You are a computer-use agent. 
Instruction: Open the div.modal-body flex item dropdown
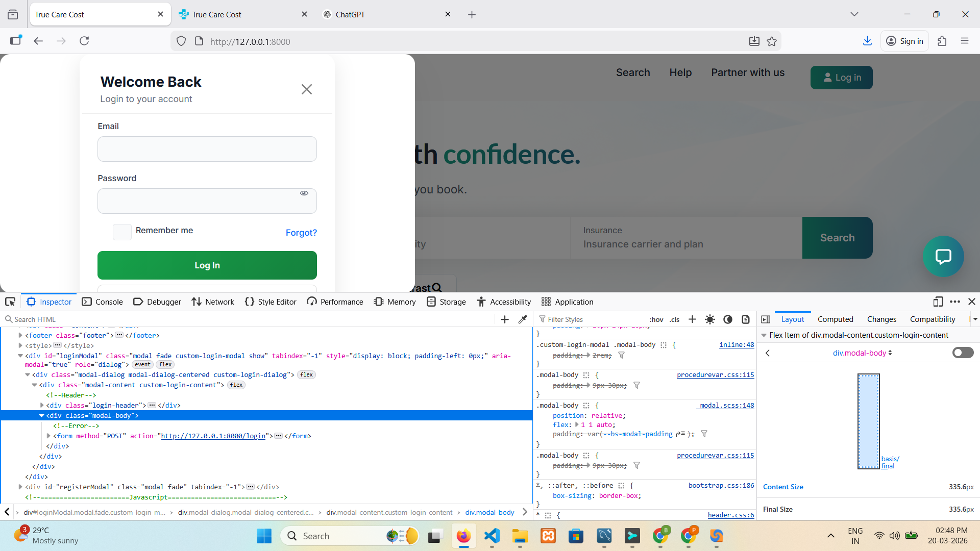click(x=862, y=353)
